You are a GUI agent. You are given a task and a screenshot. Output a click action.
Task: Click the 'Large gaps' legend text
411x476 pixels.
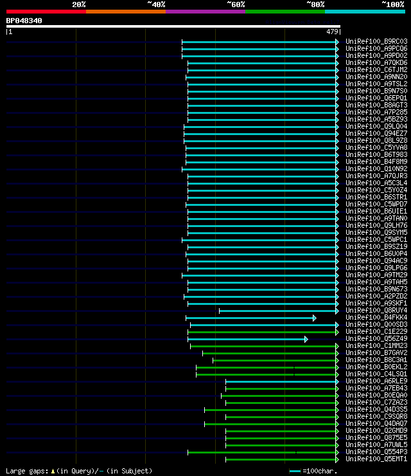coord(27,471)
